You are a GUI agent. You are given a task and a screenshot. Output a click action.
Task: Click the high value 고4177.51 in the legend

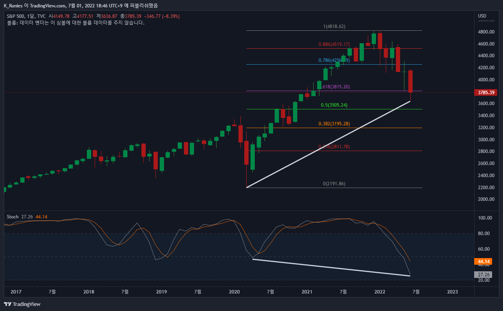pyautogui.click(x=83, y=16)
